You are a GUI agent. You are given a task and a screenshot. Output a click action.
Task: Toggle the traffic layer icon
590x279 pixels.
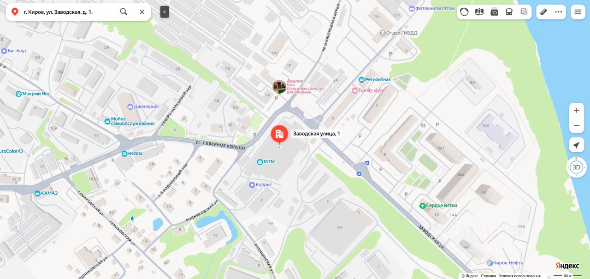465,12
